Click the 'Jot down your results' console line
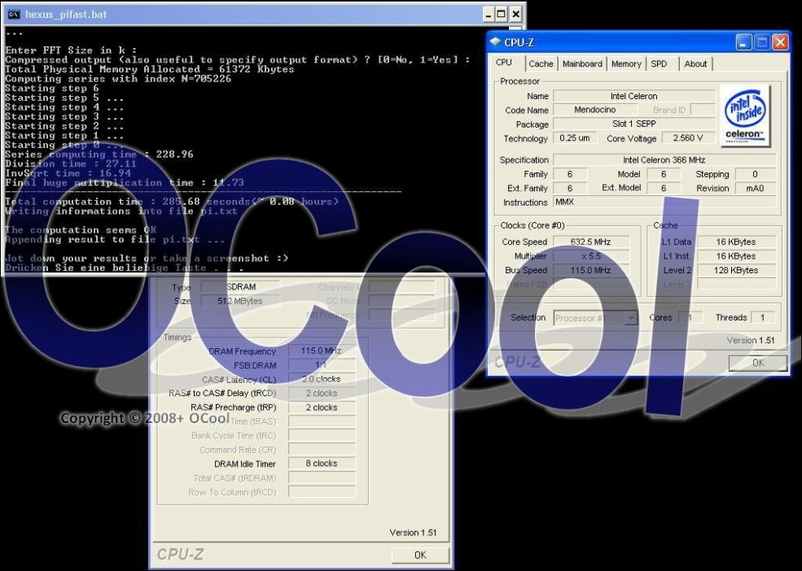This screenshot has height=571, width=802. click(147, 258)
